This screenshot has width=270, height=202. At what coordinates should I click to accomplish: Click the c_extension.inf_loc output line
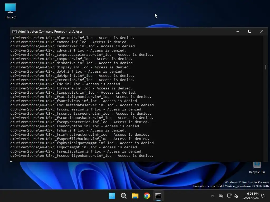point(72,80)
